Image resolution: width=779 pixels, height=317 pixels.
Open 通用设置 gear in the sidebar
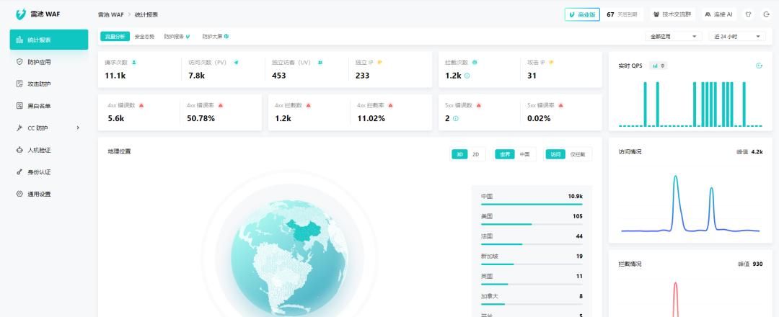click(x=20, y=194)
